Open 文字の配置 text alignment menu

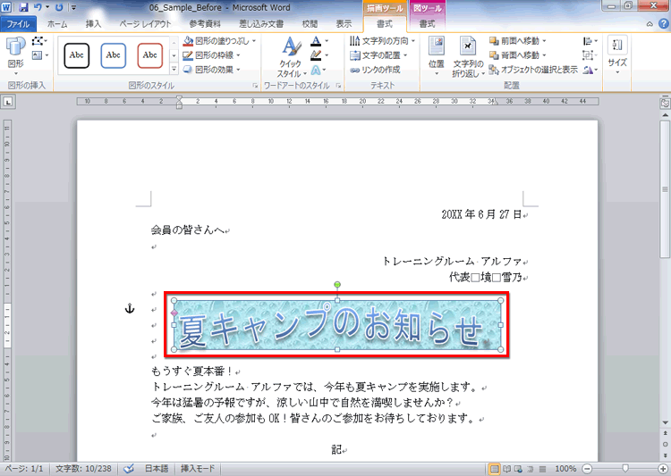pyautogui.click(x=378, y=55)
